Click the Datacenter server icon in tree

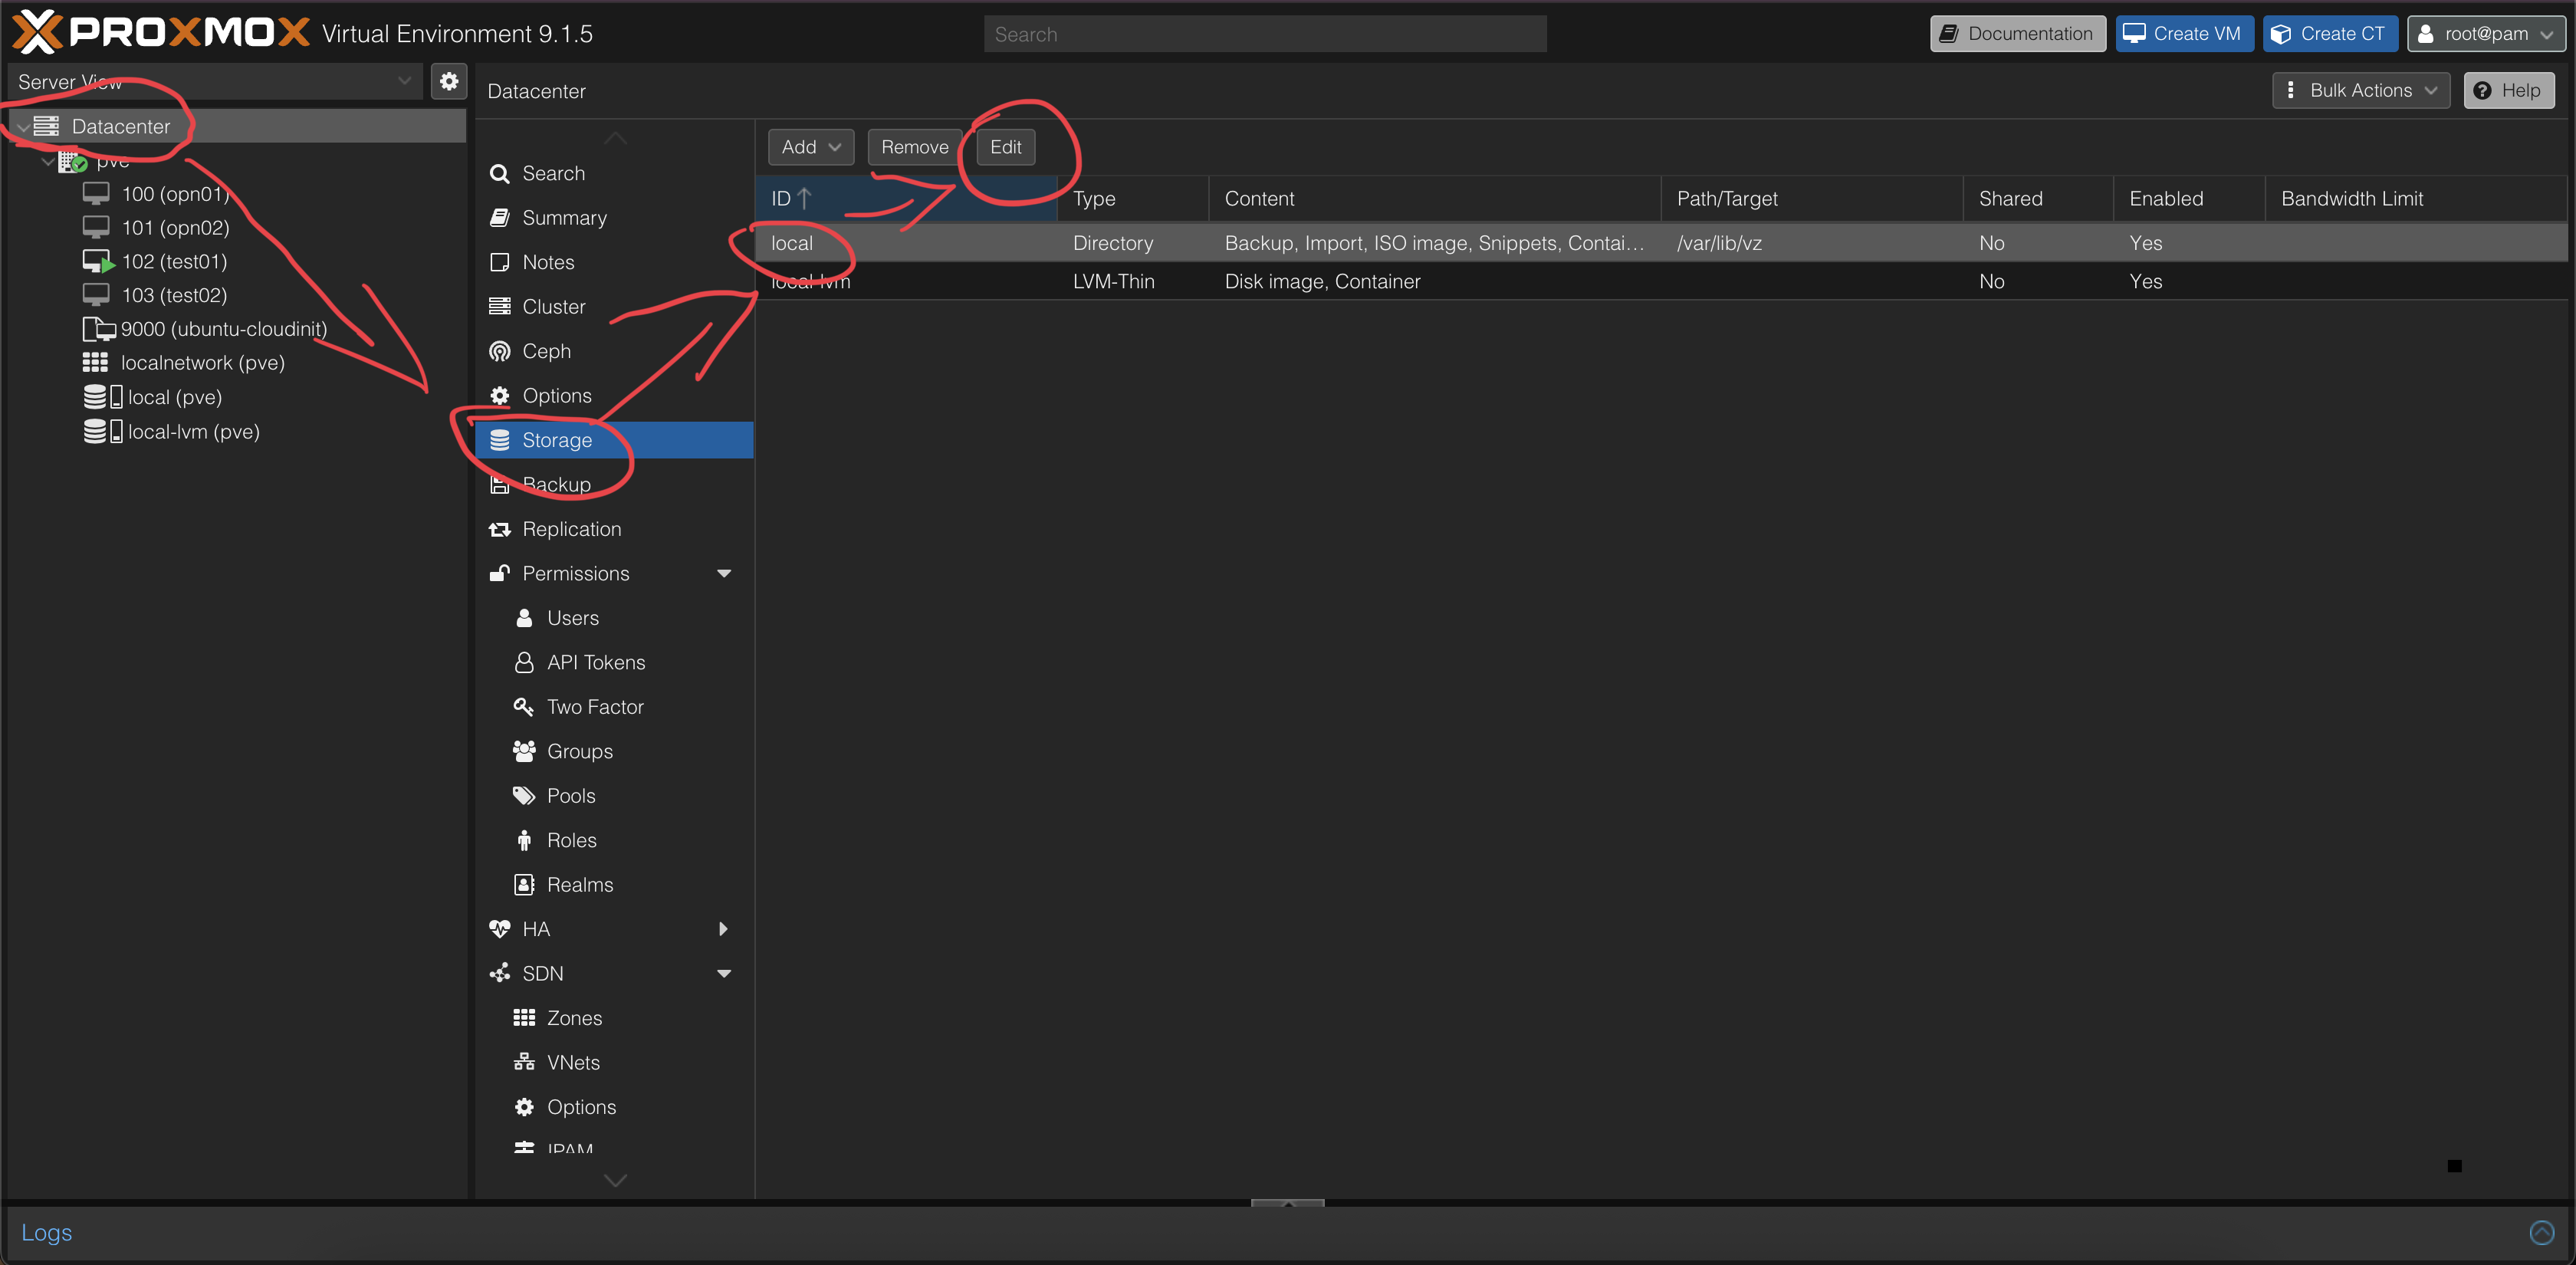pyautogui.click(x=46, y=126)
